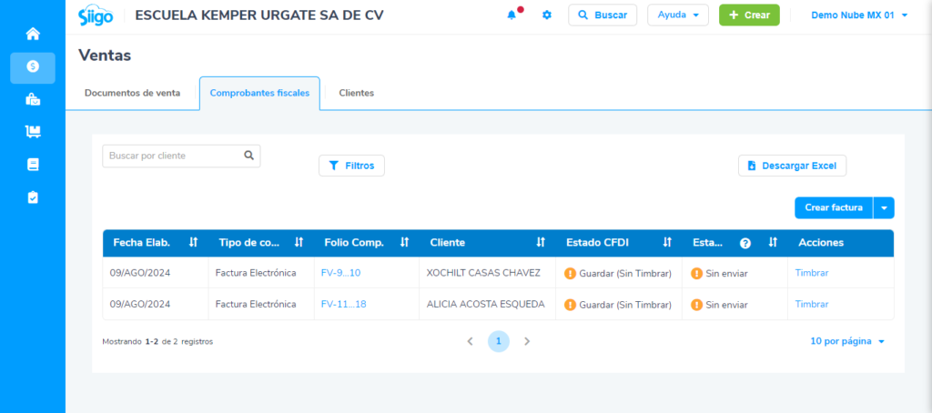Image resolution: width=932 pixels, height=413 pixels.
Task: Focus the Buscar por cliente field
Action: [173, 156]
